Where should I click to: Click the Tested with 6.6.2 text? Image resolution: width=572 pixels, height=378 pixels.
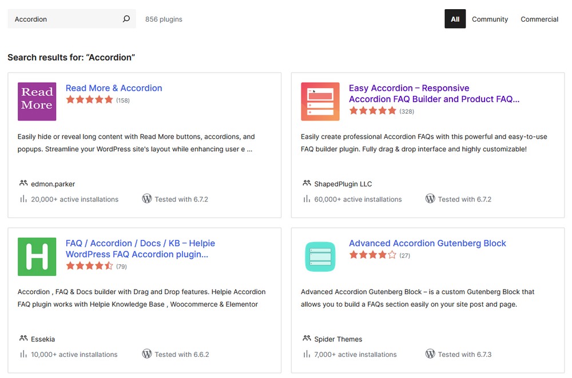point(182,355)
